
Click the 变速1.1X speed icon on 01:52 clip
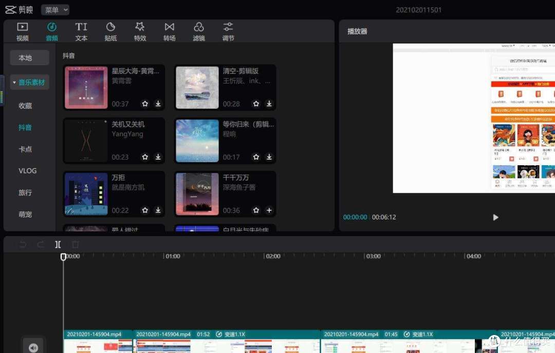point(219,334)
